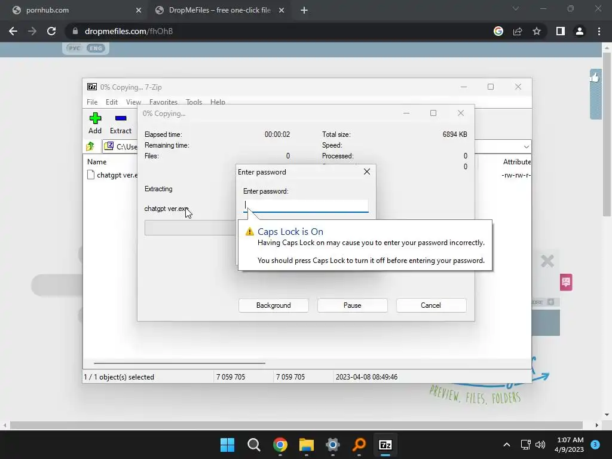Open the Windows Start menu
This screenshot has height=459, width=612.
(x=227, y=445)
